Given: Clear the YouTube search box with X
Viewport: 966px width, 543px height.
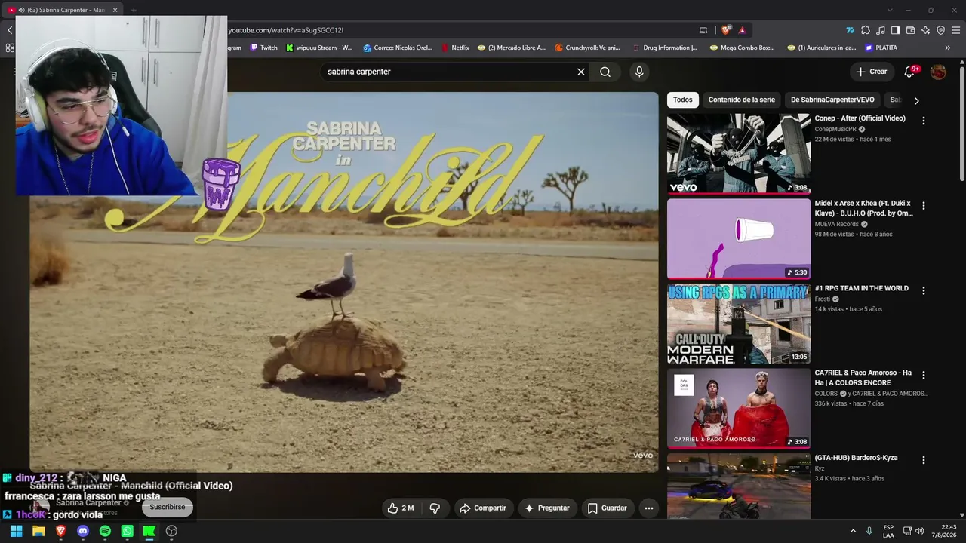Looking at the screenshot, I should click(581, 72).
